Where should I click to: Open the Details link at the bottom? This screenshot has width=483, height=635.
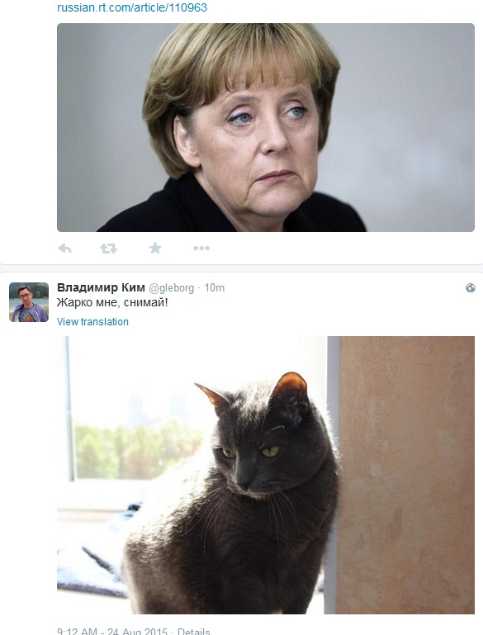pos(193,631)
